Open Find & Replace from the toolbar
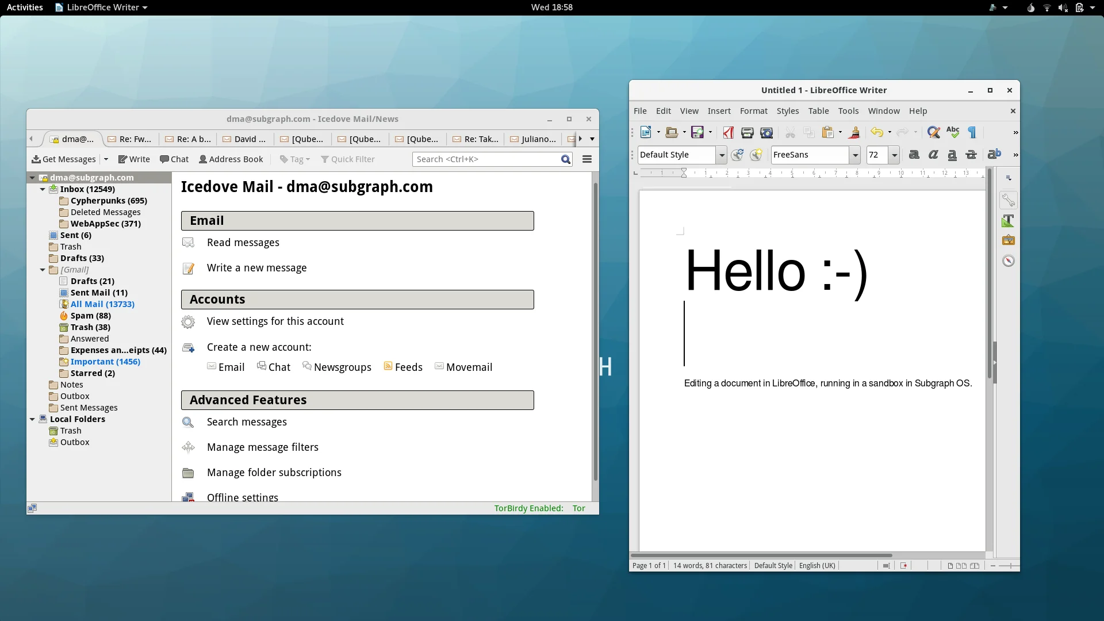This screenshot has height=621, width=1104. coord(933,133)
